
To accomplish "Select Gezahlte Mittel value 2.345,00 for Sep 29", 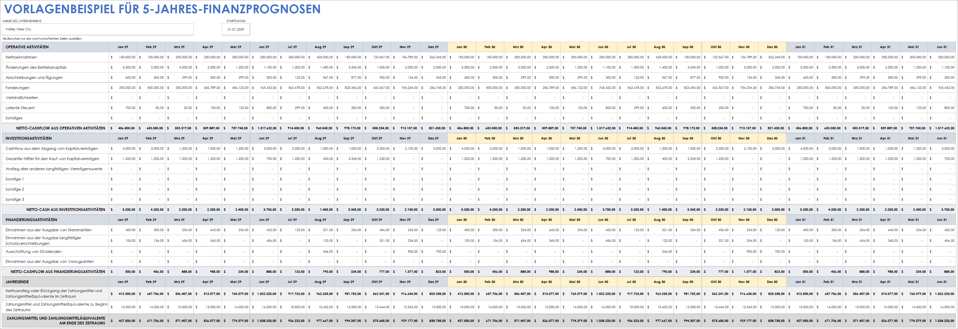I will pos(349,159).
